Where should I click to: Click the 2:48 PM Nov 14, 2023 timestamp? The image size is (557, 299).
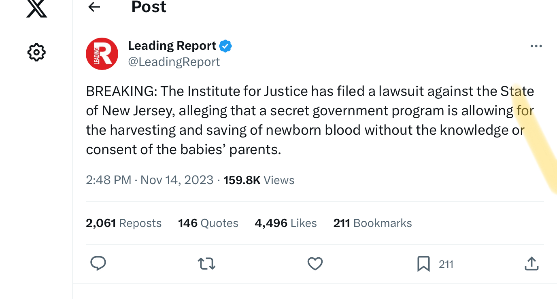tap(149, 180)
